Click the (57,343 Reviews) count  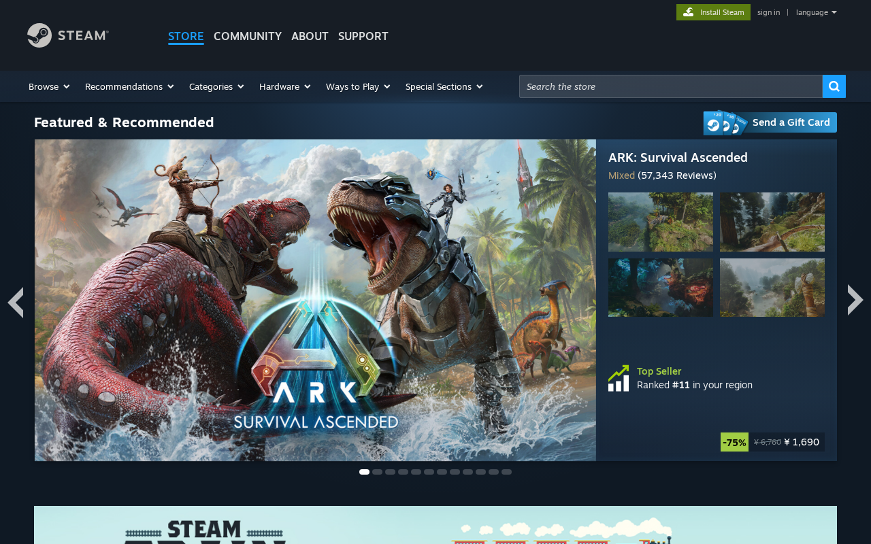click(x=677, y=175)
